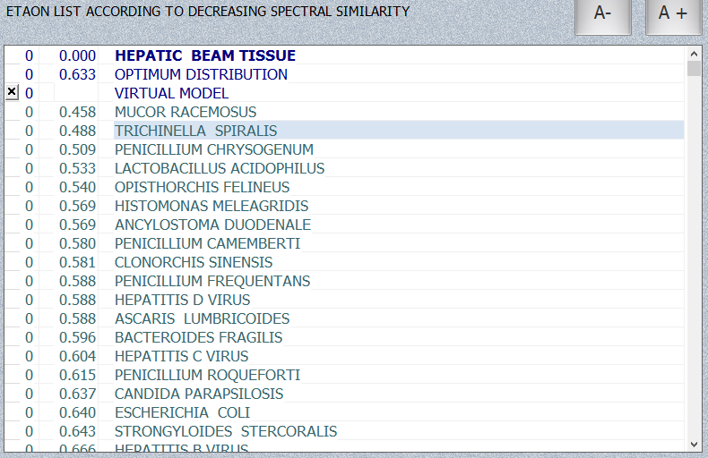Image resolution: width=708 pixels, height=458 pixels.
Task: Click the OPISTHORCHIS FELINEUS list item
Action: point(202,187)
